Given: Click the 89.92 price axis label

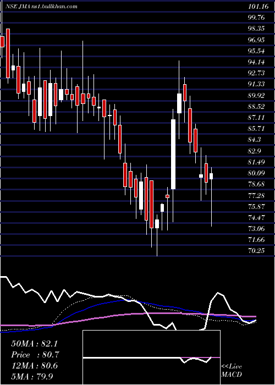Looking at the screenshot, I should pyautogui.click(x=256, y=96).
